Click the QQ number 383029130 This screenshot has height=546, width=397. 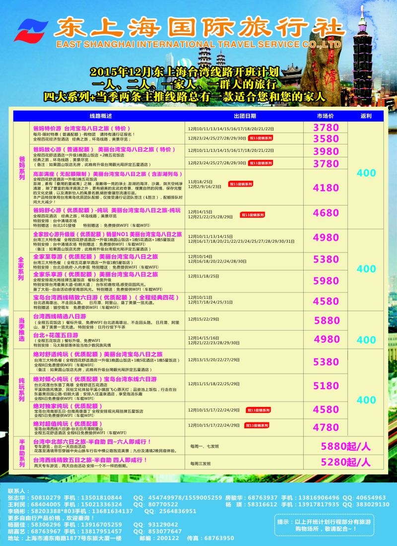[373, 504]
